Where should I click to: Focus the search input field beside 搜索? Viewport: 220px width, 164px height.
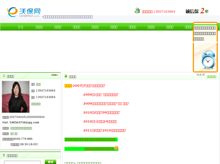click(x=22, y=162)
